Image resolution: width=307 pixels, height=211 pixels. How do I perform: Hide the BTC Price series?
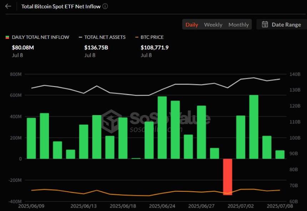coord(152,37)
